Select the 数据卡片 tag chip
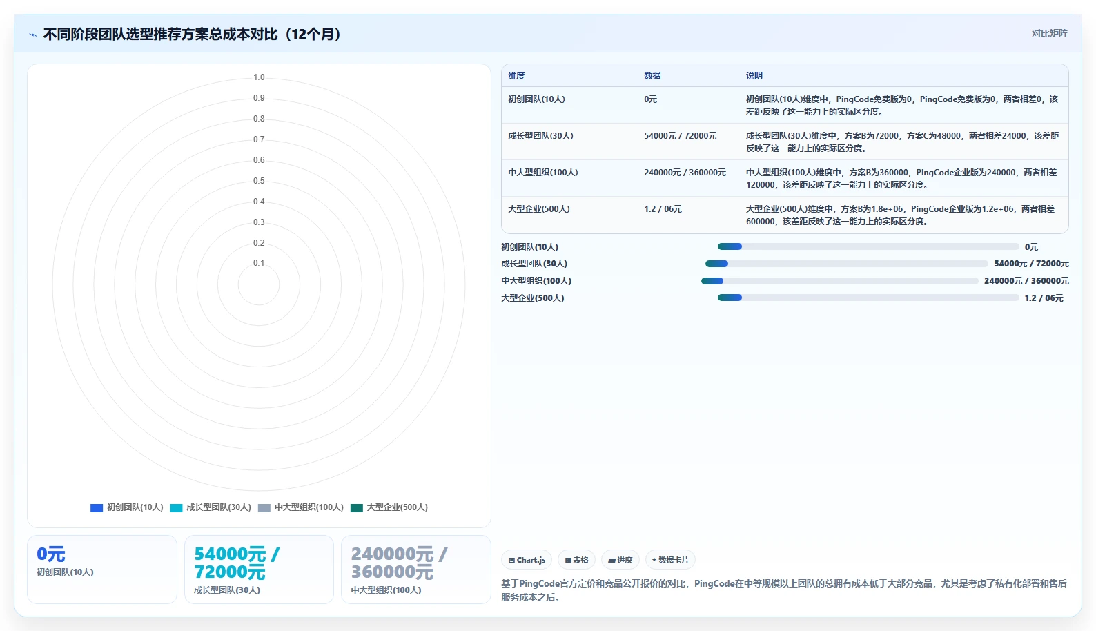This screenshot has width=1096, height=631. 670,560
